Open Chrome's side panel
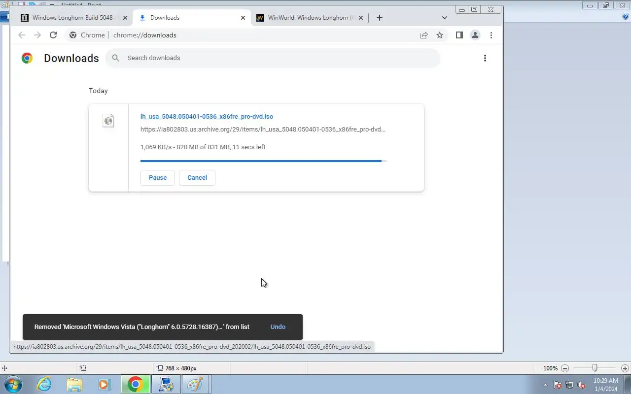 point(459,35)
